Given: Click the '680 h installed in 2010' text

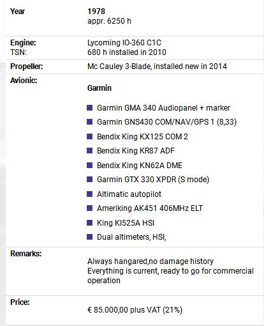Looking at the screenshot, I should pyautogui.click(x=127, y=52).
